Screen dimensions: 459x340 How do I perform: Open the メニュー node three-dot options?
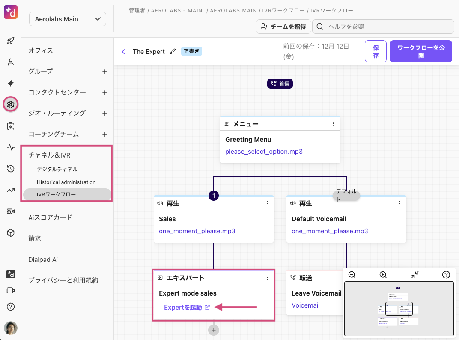(x=334, y=124)
